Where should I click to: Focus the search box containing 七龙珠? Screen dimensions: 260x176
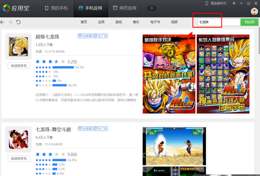point(219,22)
